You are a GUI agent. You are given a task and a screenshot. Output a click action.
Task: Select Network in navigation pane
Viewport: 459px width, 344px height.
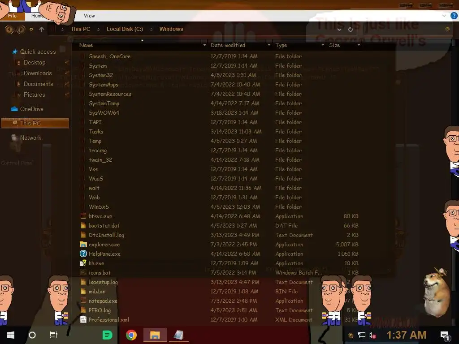coord(30,138)
